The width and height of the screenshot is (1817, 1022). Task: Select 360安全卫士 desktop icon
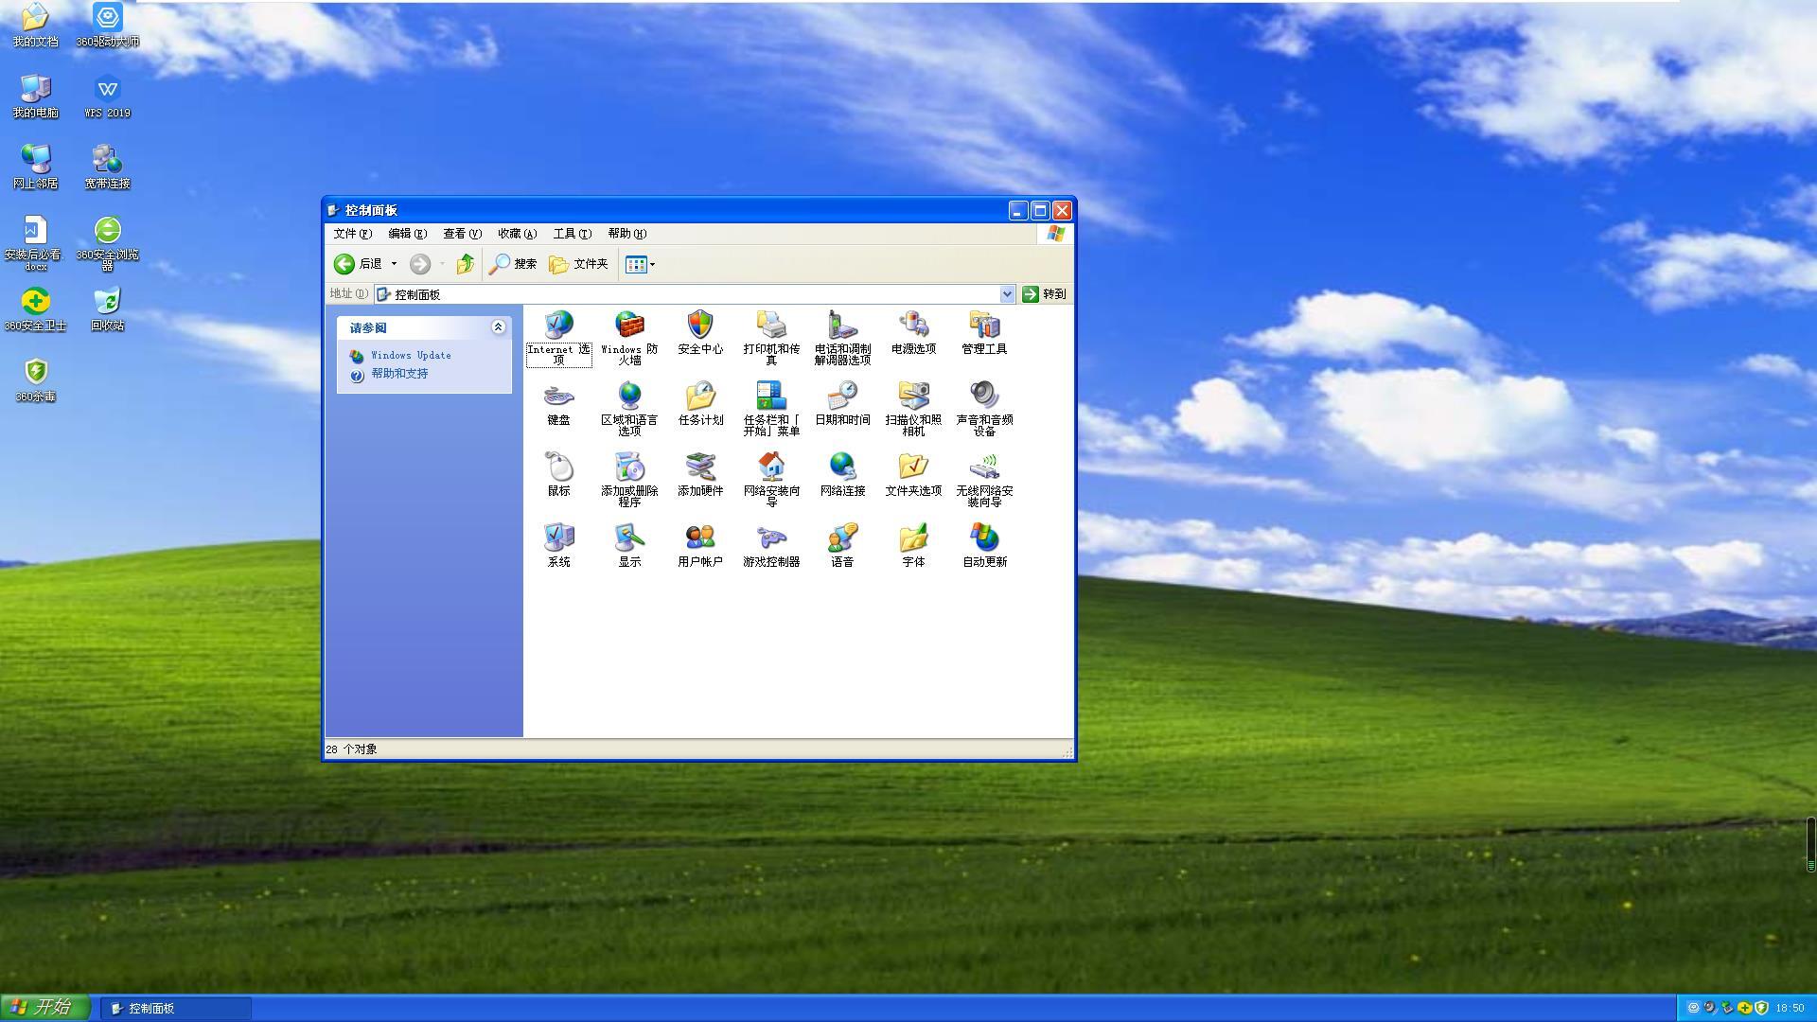tap(35, 309)
